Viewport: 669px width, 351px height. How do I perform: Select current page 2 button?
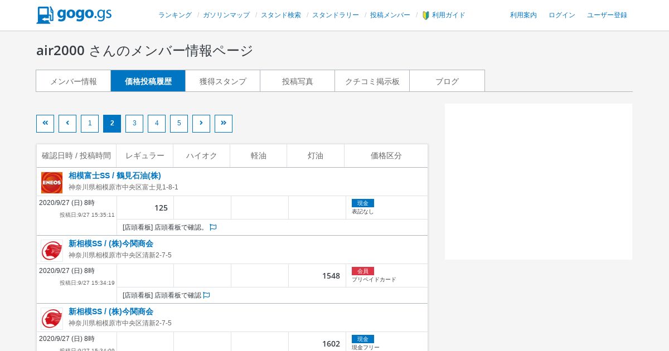(112, 124)
